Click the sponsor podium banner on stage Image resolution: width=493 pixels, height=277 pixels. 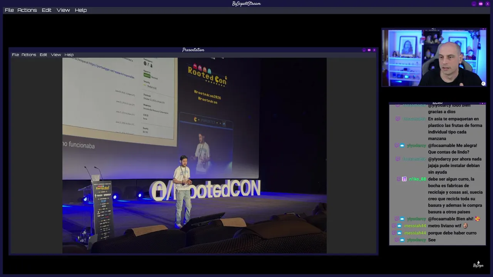pos(104,210)
